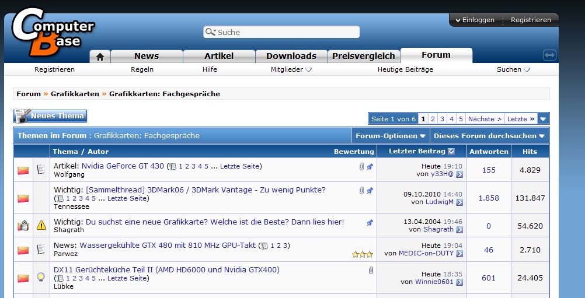The image size is (585, 298).
Task: Open the Preisvergleich tab
Action: pos(364,56)
